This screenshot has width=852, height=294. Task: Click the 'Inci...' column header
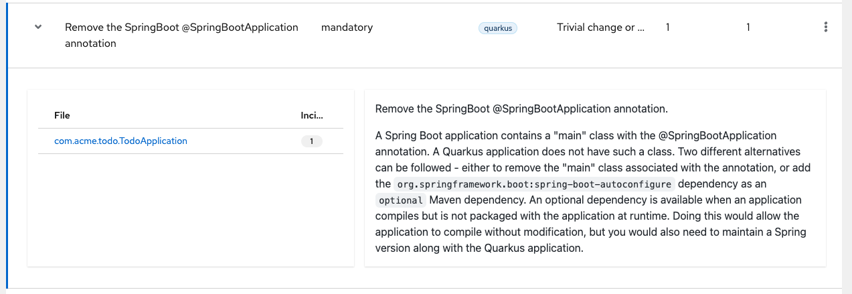click(x=312, y=116)
